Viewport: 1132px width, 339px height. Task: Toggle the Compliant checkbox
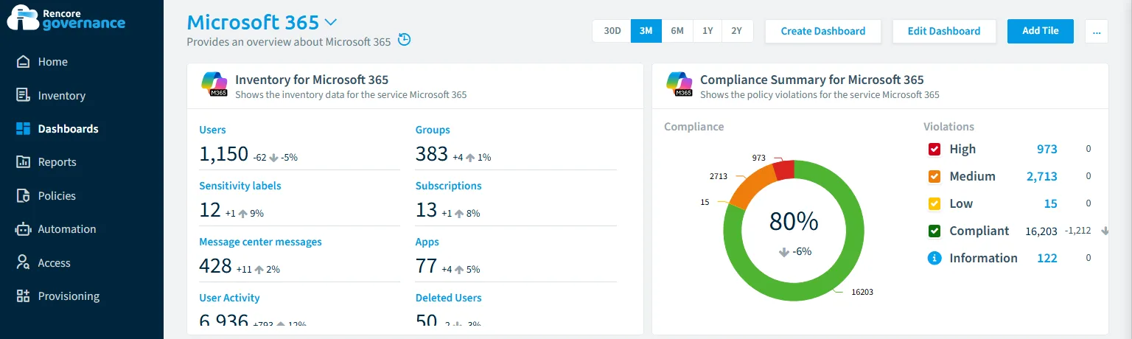(934, 231)
